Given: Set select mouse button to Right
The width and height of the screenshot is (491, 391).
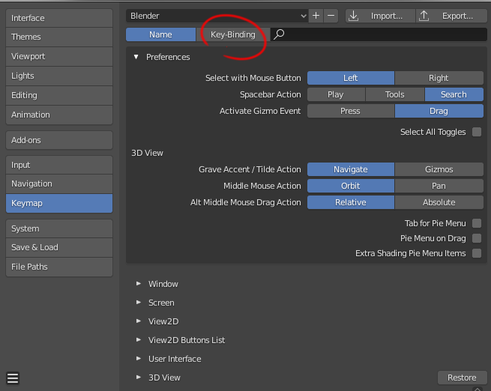Looking at the screenshot, I should (x=439, y=78).
